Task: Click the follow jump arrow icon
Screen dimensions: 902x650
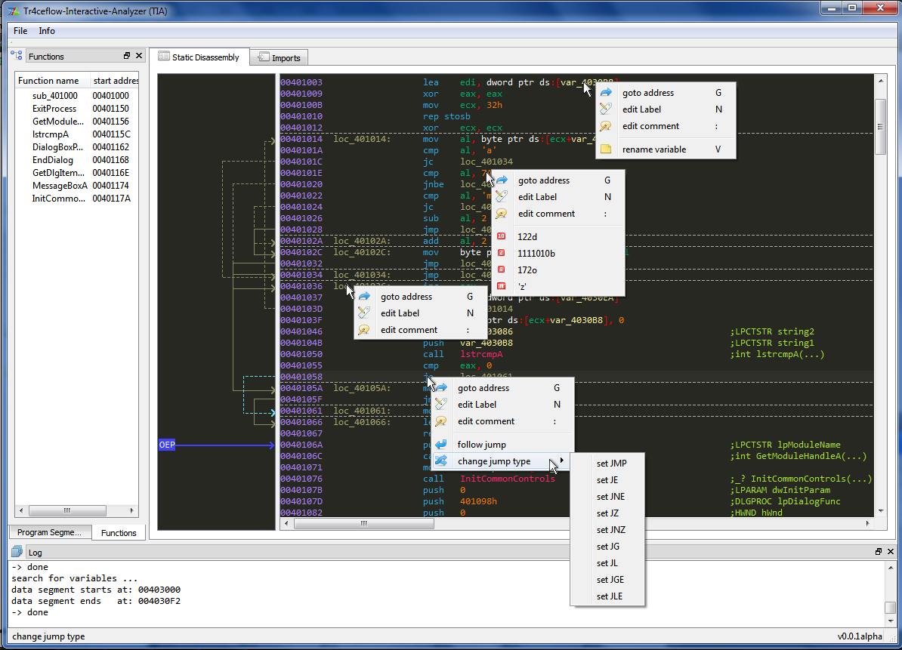Action: tap(441, 444)
